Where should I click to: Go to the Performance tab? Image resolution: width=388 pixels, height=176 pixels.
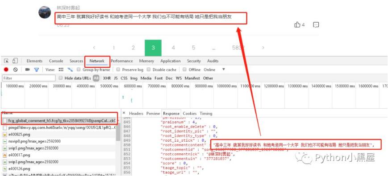coord(122,61)
